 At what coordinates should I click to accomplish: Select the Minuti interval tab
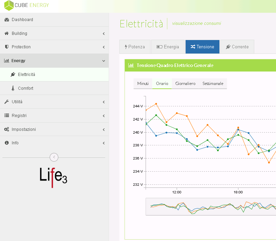(143, 84)
